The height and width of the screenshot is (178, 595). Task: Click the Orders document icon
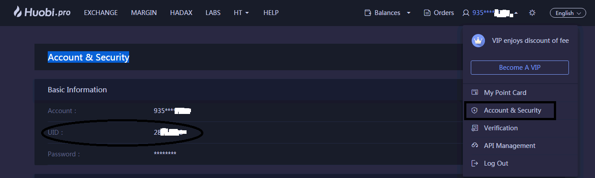click(x=427, y=13)
